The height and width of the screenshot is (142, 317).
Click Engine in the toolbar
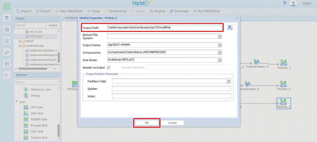(x=157, y=11)
